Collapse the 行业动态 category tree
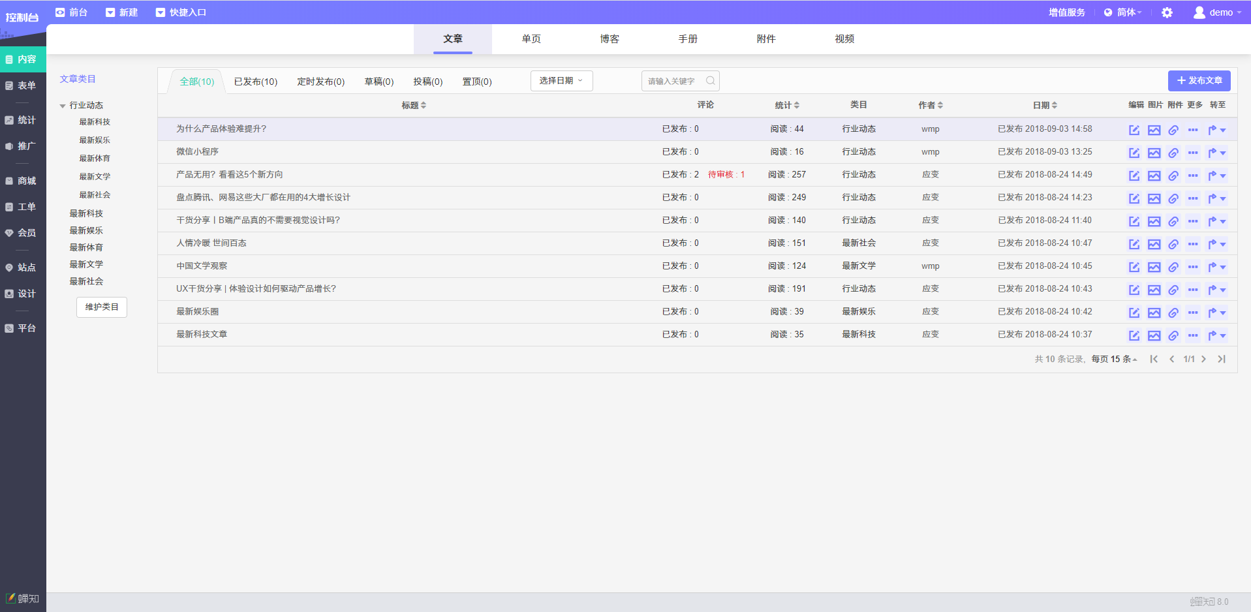Screen dimensions: 1251x612 click(63, 104)
